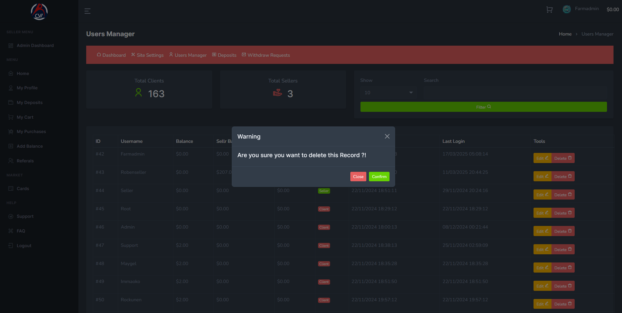This screenshot has height=313, width=622.
Task: Click the red Close button in the dialog
Action: pyautogui.click(x=358, y=176)
